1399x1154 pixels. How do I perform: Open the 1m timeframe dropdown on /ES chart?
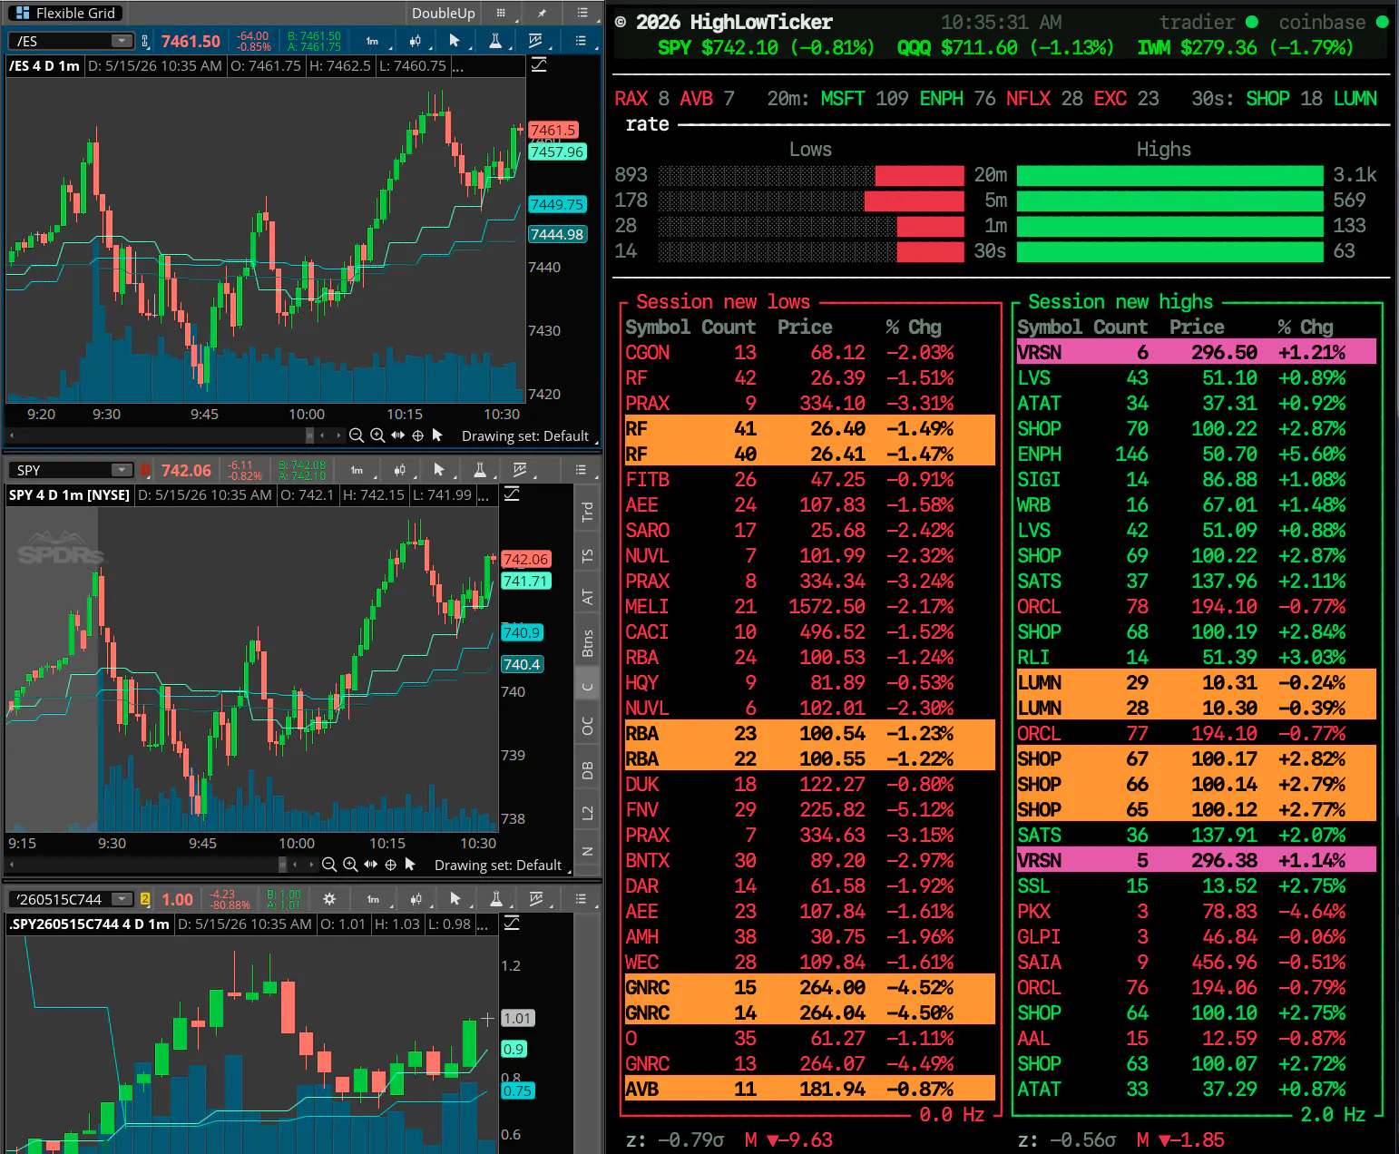point(375,41)
